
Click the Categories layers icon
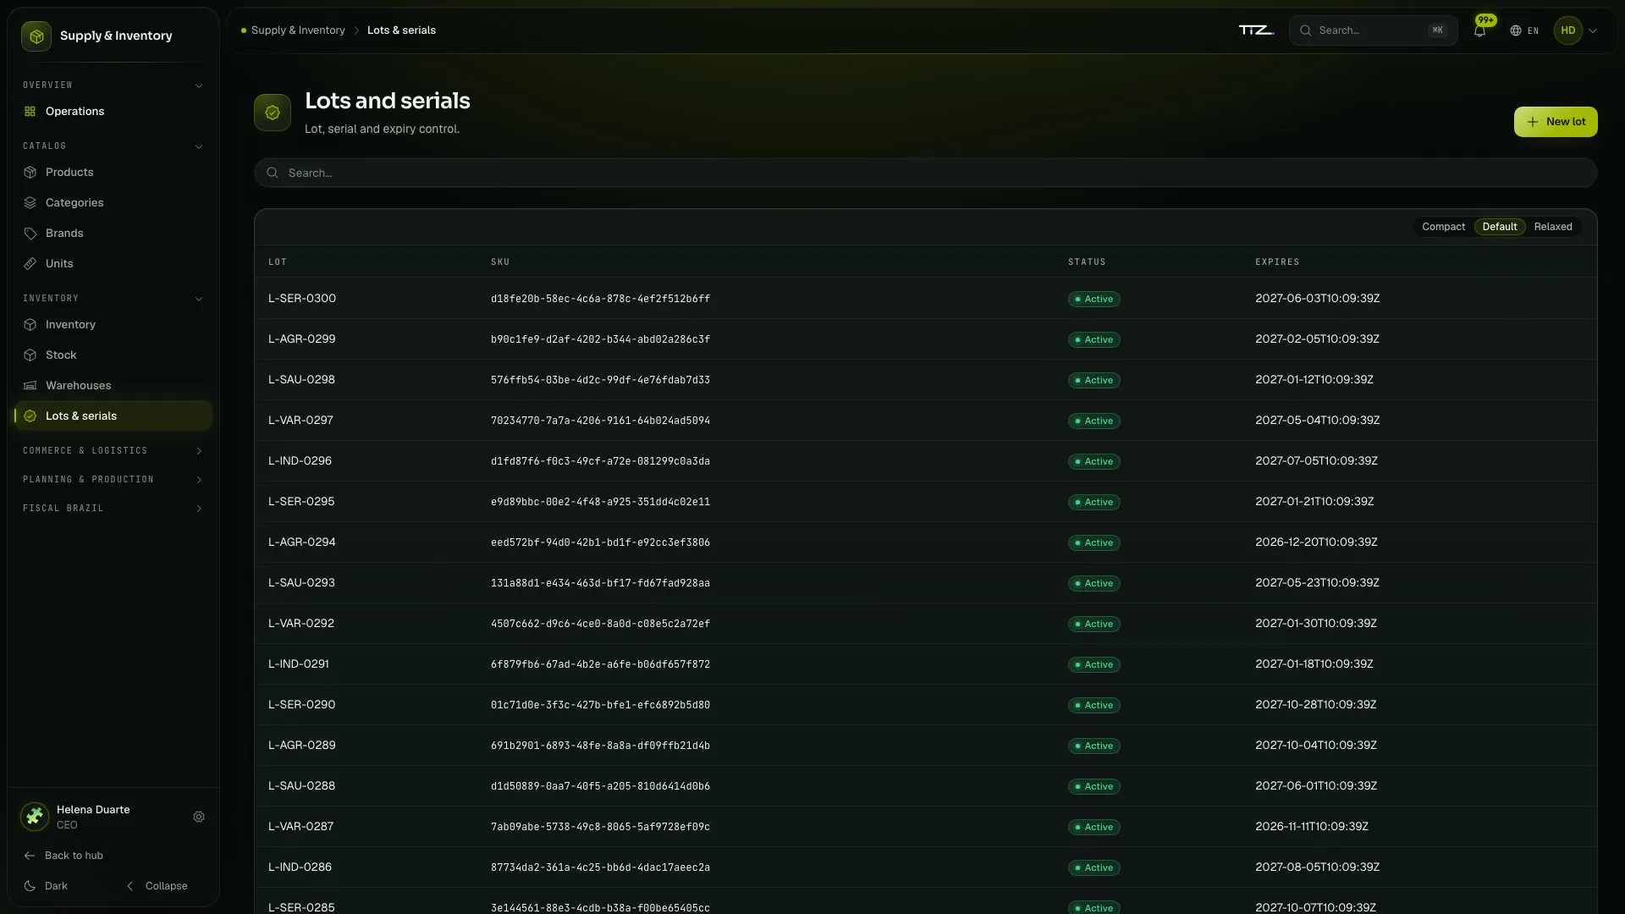click(x=30, y=203)
